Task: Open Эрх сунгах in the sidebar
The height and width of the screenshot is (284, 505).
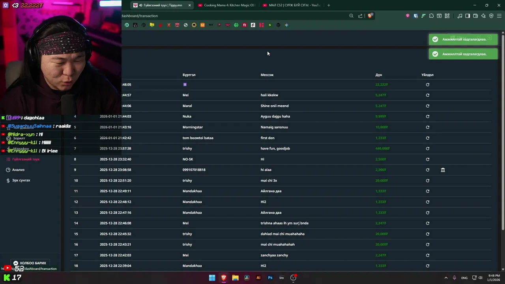Action: pyautogui.click(x=18, y=180)
